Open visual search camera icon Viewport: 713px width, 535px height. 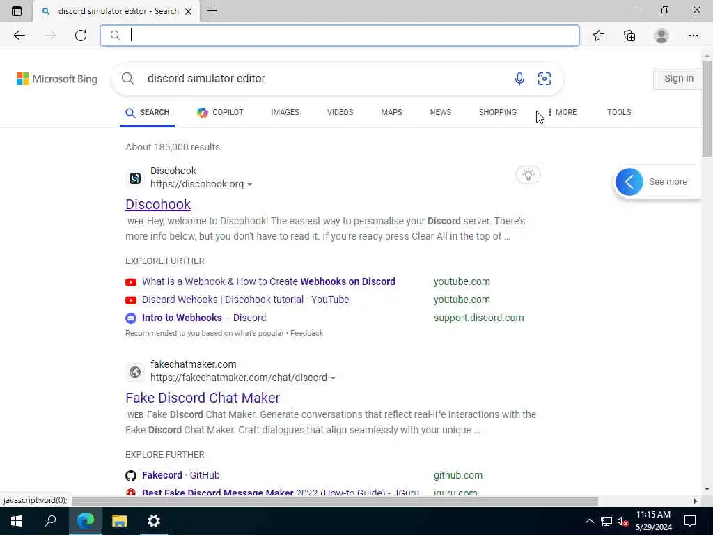(544, 78)
